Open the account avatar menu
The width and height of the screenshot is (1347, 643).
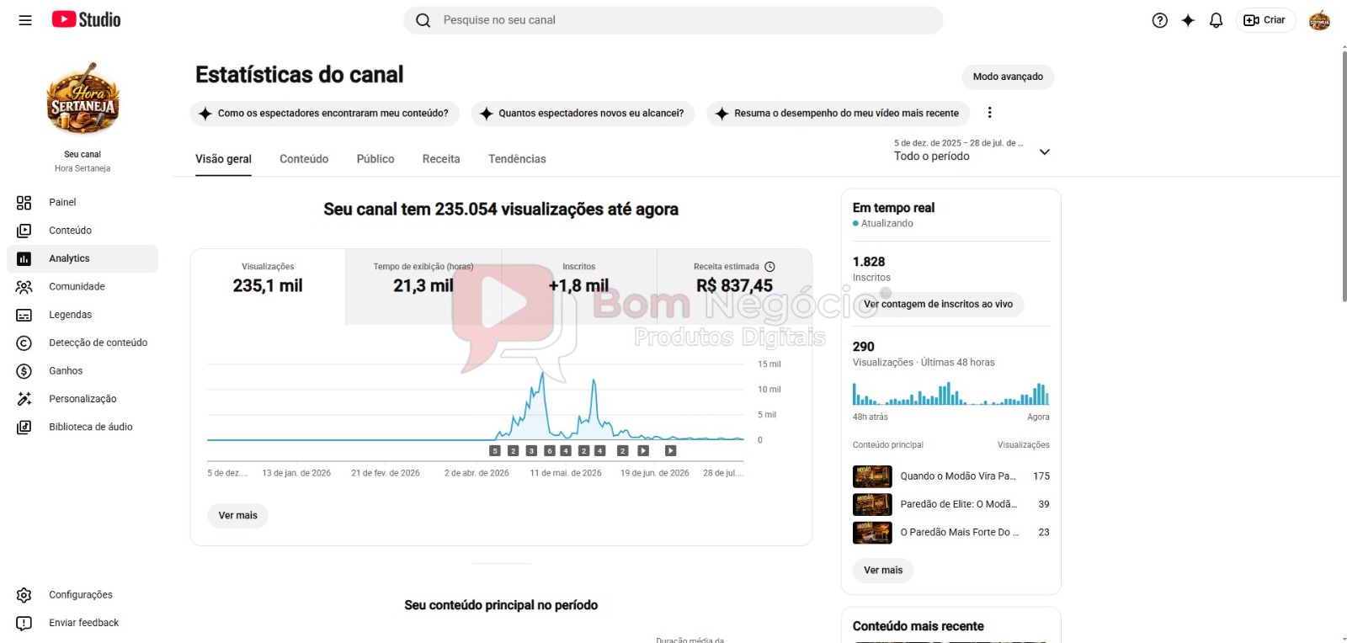pyautogui.click(x=1319, y=20)
